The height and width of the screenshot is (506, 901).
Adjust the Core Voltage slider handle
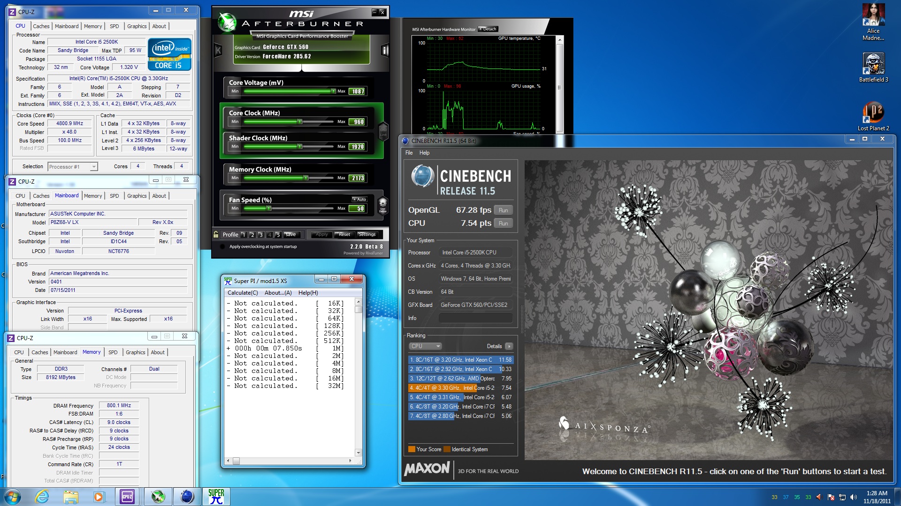(333, 91)
